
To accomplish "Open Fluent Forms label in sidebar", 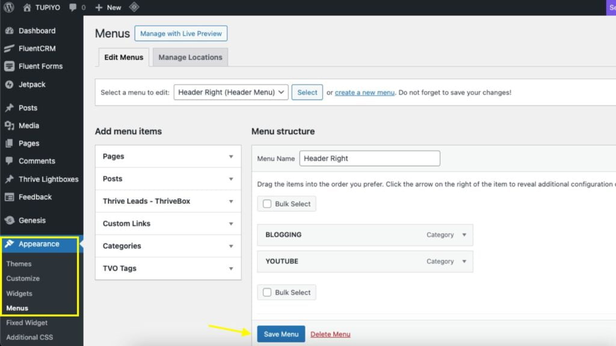I will point(40,66).
